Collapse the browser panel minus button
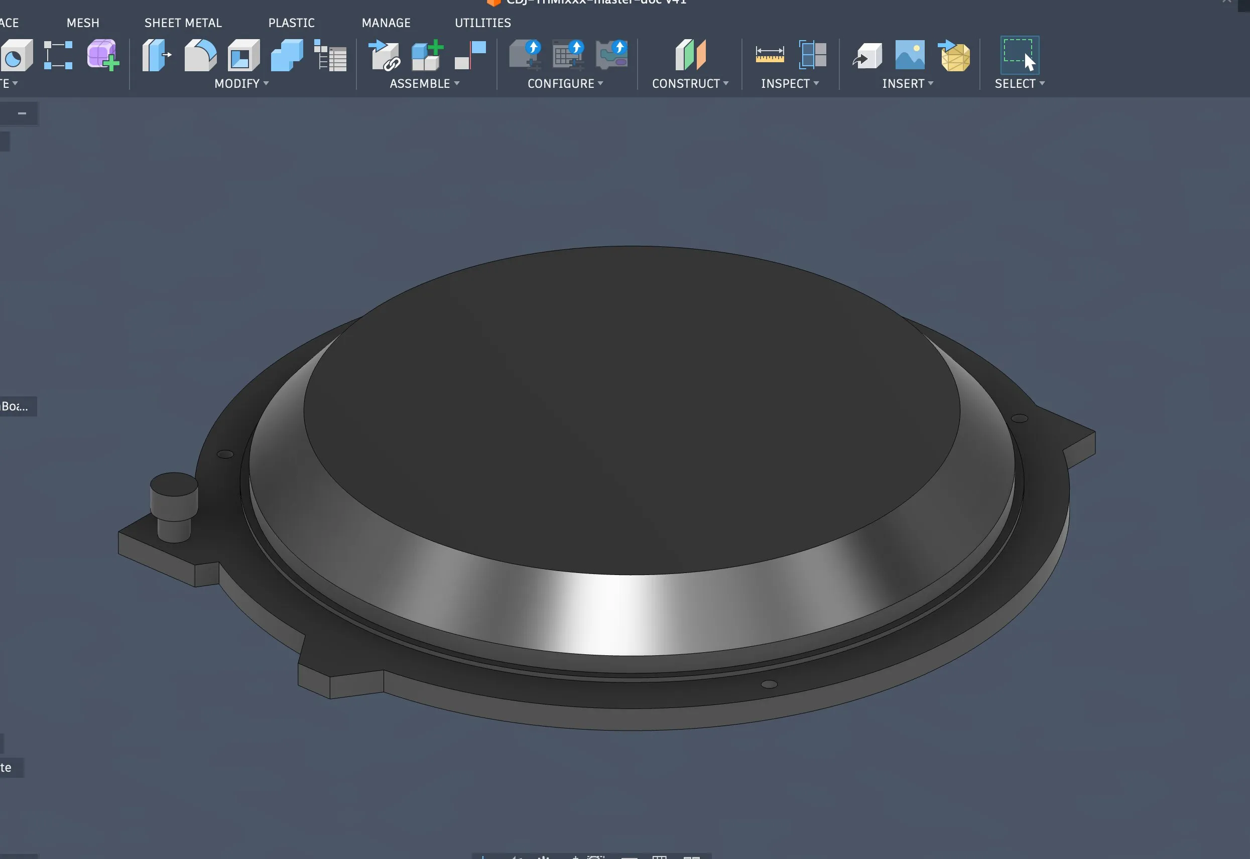The width and height of the screenshot is (1250, 859). point(22,113)
